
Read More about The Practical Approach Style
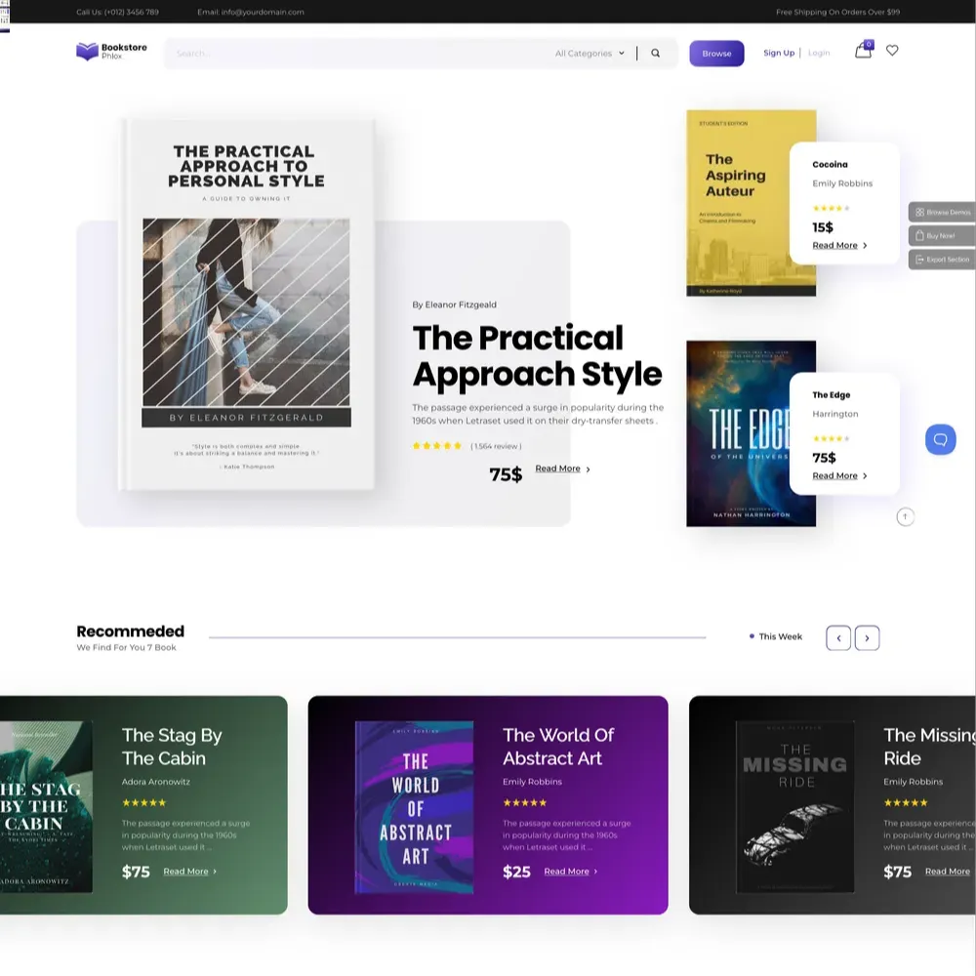pos(556,468)
